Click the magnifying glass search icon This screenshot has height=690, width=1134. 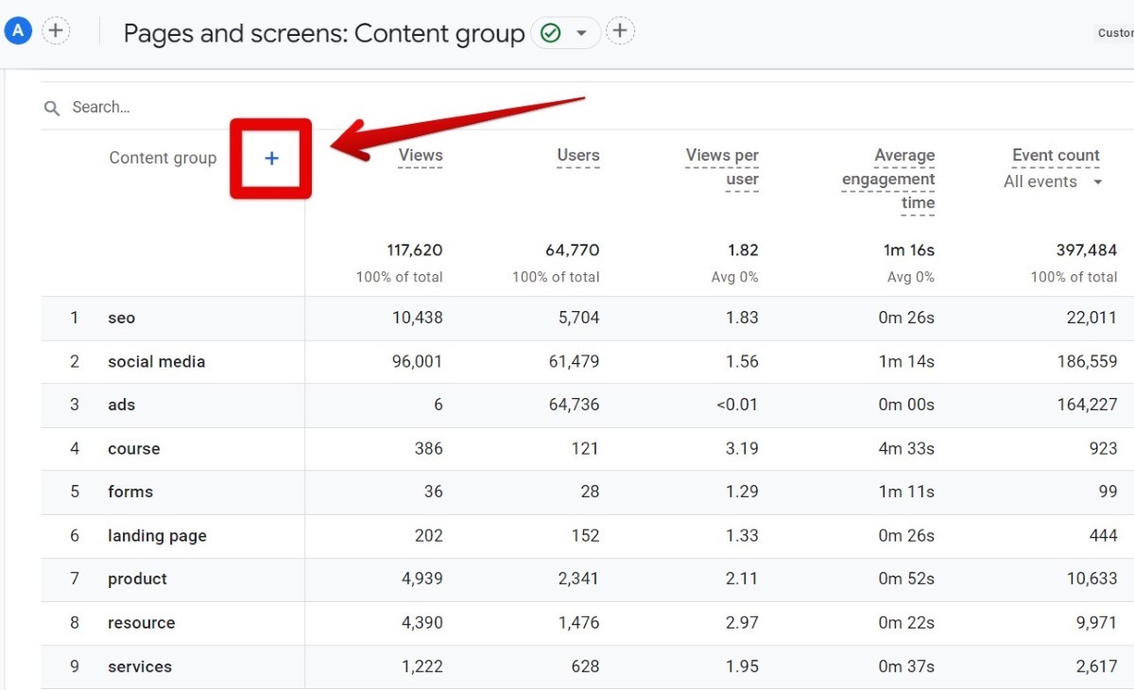pyautogui.click(x=52, y=108)
